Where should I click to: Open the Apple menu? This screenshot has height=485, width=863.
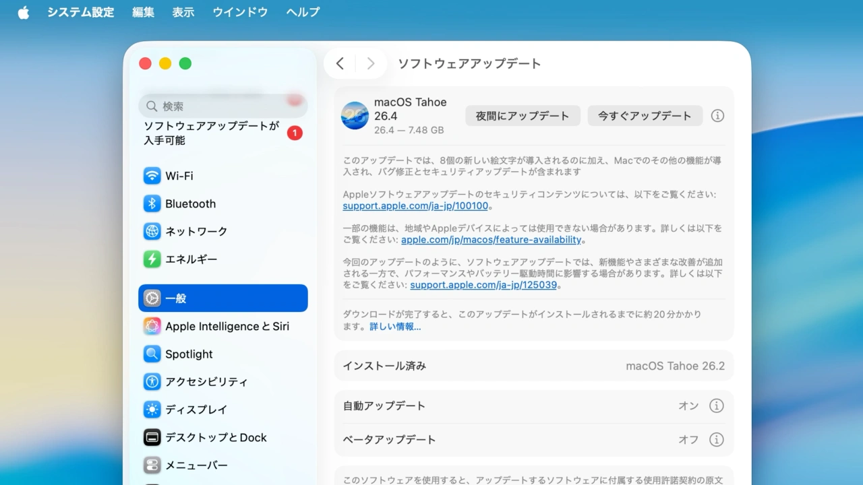[x=24, y=12]
